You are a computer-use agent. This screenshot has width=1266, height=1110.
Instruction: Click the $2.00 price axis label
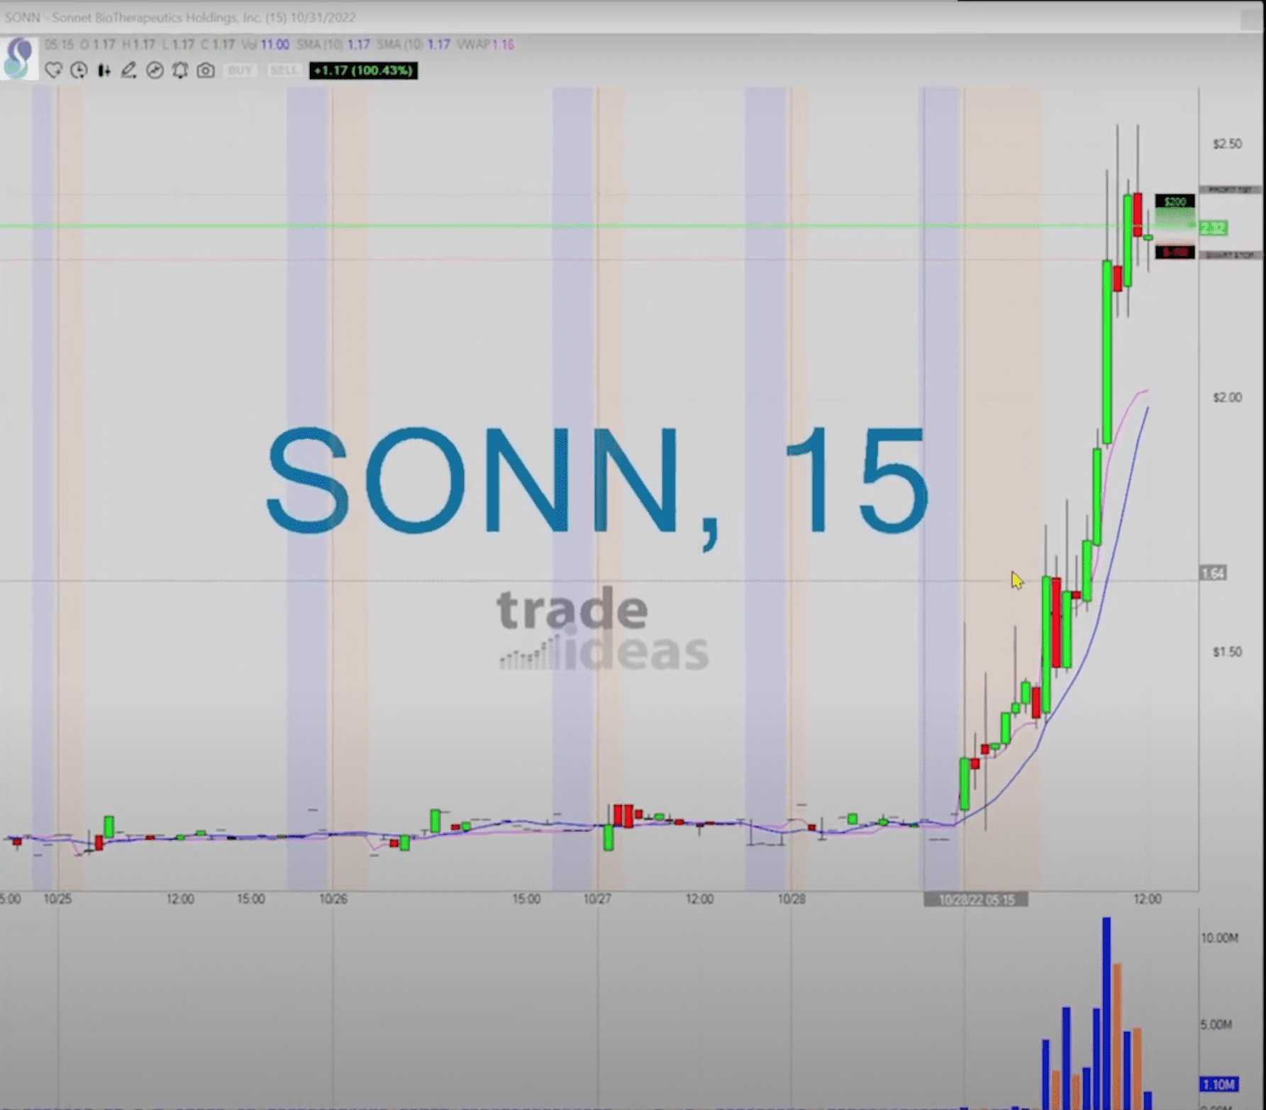pos(1227,397)
